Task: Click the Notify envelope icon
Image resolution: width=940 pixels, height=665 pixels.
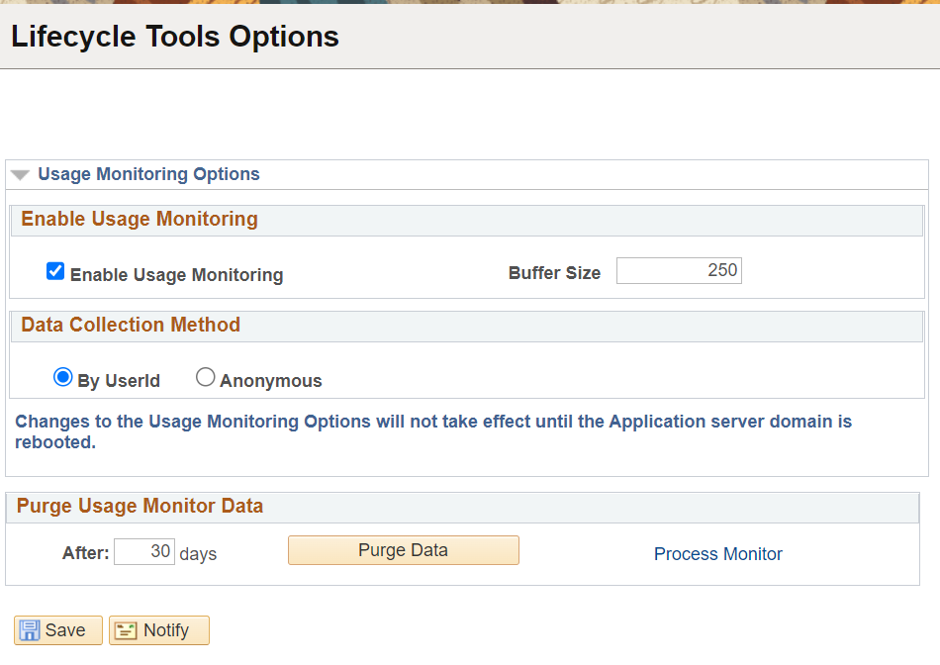Action: point(126,630)
